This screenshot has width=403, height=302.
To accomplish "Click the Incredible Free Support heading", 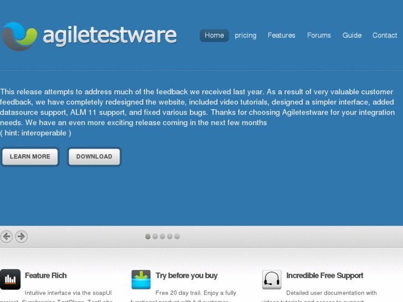I will [325, 275].
